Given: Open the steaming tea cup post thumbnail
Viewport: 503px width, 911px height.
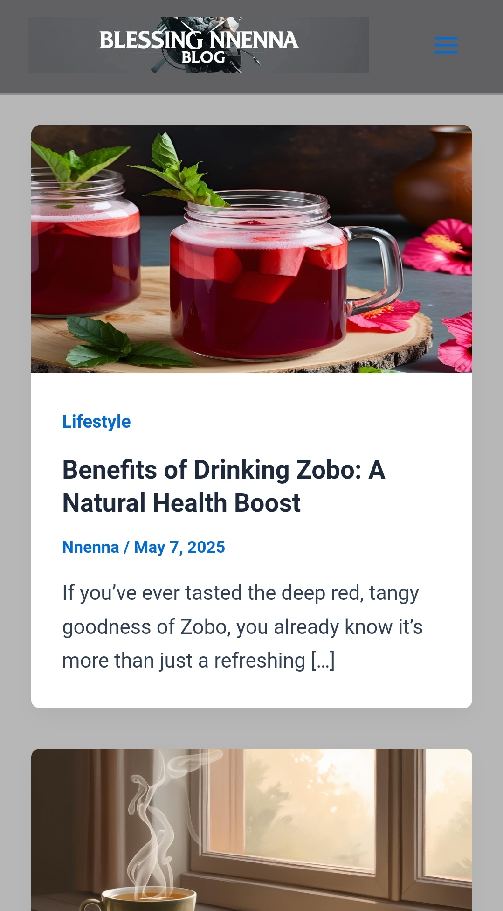Looking at the screenshot, I should [x=251, y=829].
